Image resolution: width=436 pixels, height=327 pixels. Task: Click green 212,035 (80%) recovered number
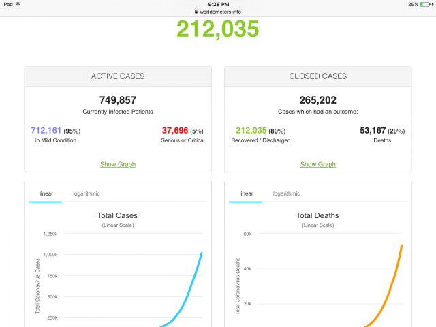pyautogui.click(x=251, y=130)
